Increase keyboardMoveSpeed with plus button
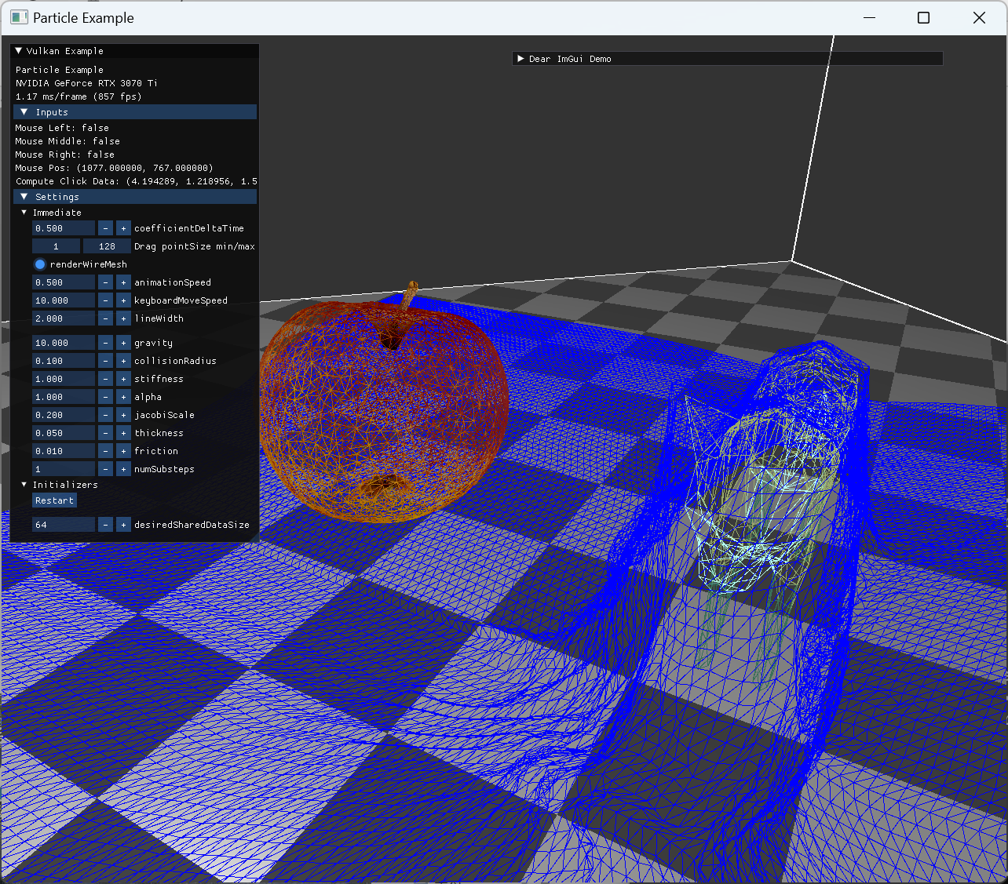This screenshot has width=1008, height=884. pos(123,300)
